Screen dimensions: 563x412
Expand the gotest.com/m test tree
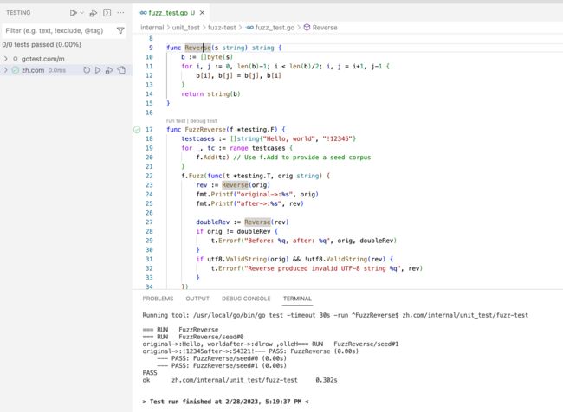6,58
